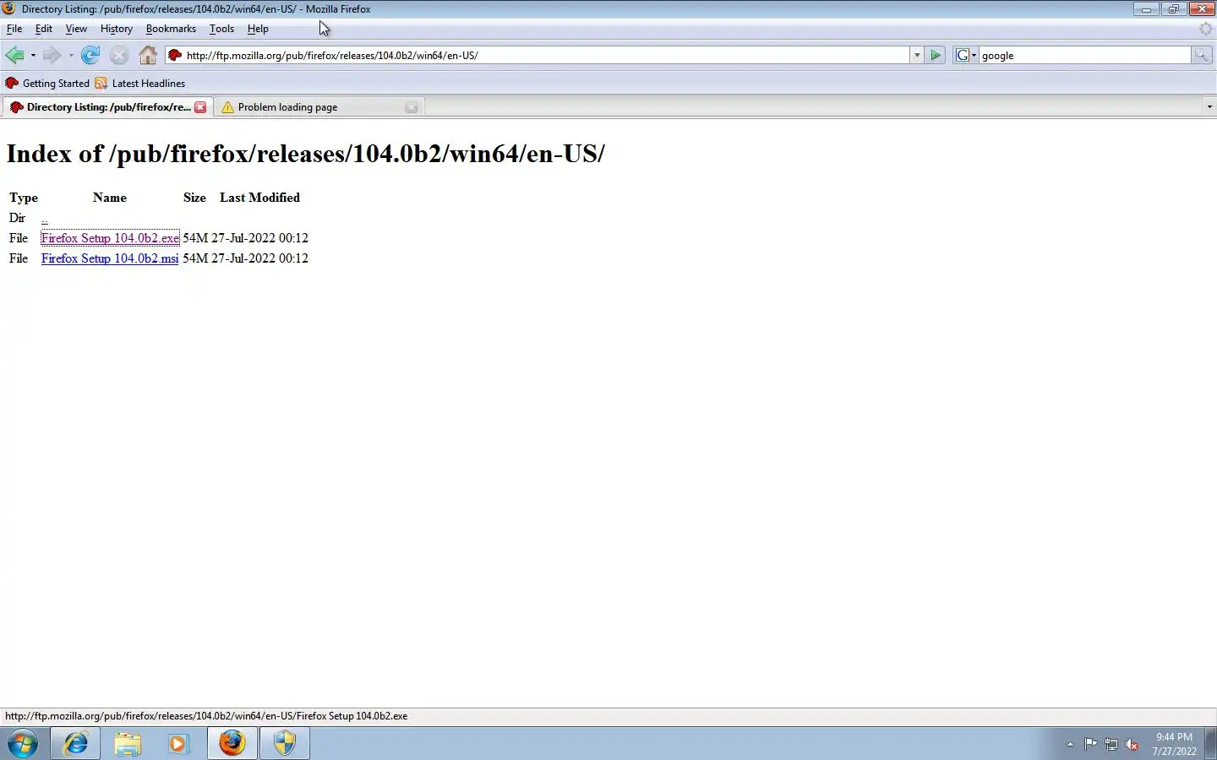Screen dimensions: 1217x760
Task: Open Windows Explorer from the taskbar
Action: pos(128,743)
